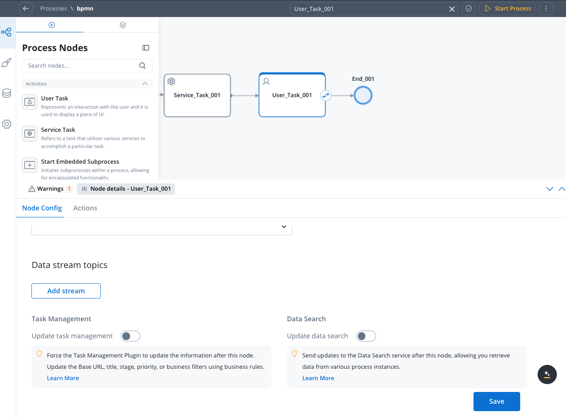Open the dropdown above Data stream topics
This screenshot has height=419, width=566.
284,227
